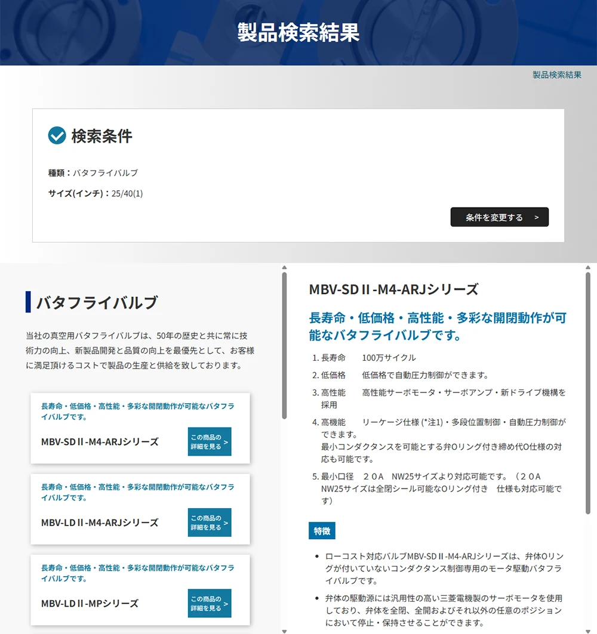597x634 pixels.
Task: Click the 検索条件 heading
Action: click(x=101, y=136)
